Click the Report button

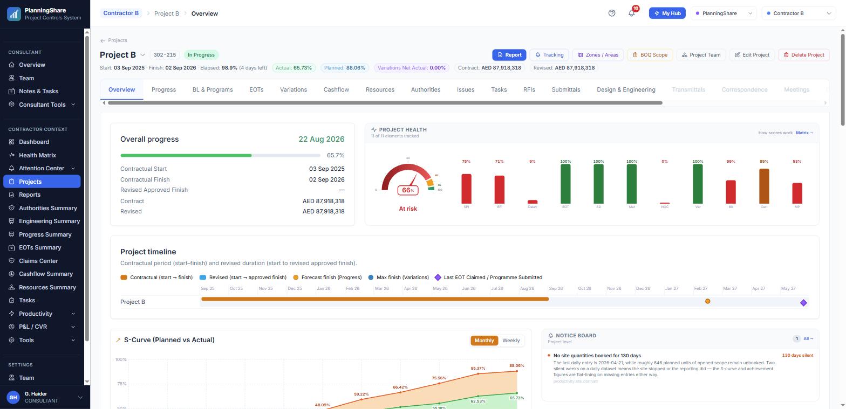(x=509, y=55)
